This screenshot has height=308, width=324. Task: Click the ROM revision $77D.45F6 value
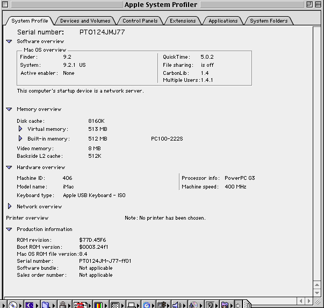[x=92, y=240]
